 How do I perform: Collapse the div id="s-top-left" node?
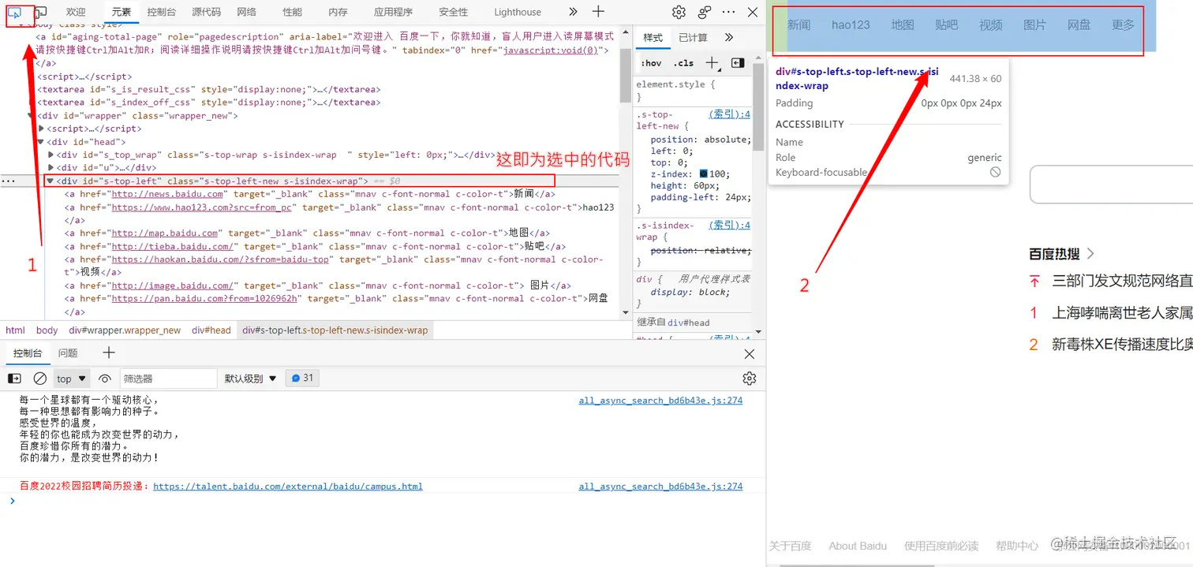50,181
